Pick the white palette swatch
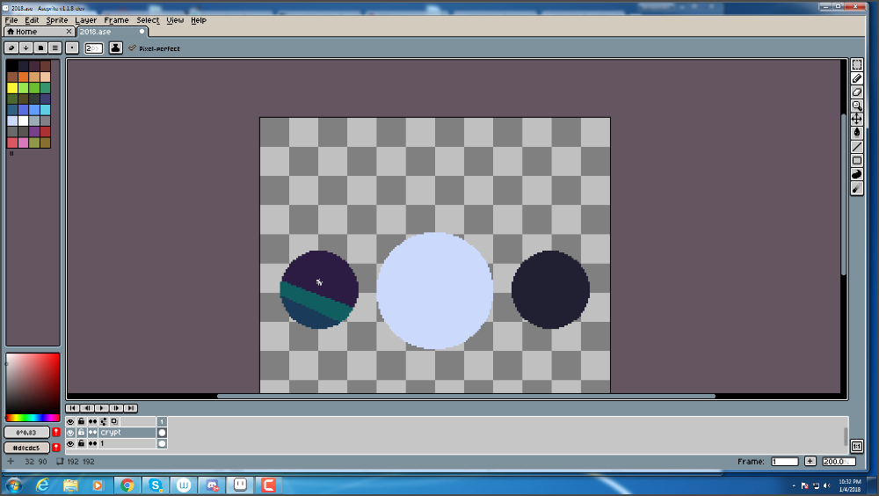 coord(23,120)
